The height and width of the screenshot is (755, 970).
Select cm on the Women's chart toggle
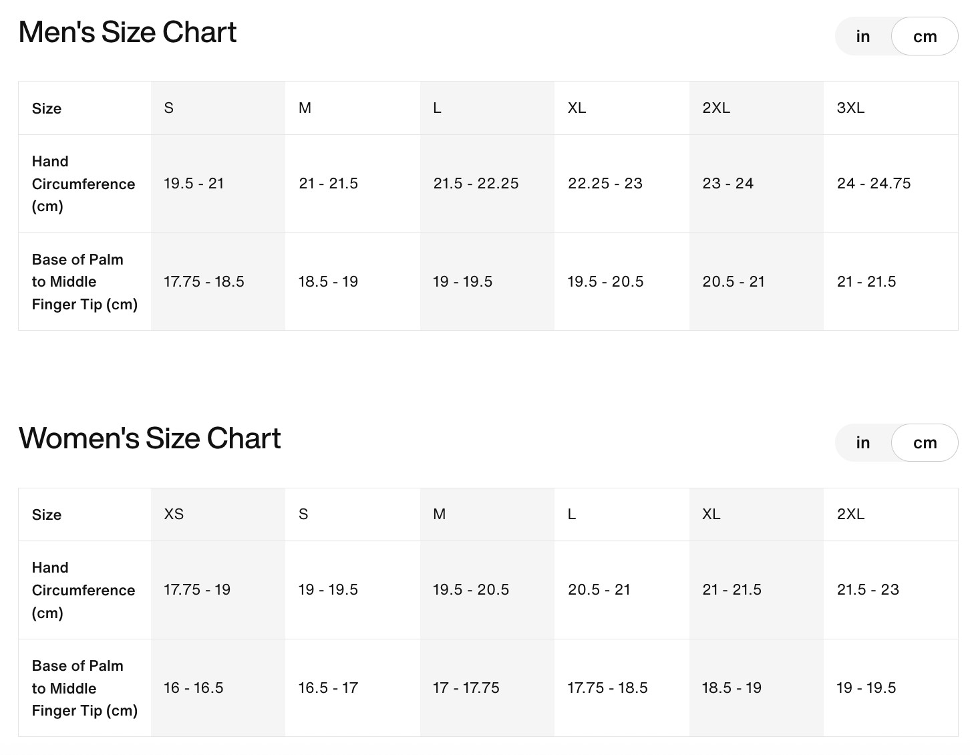(925, 442)
